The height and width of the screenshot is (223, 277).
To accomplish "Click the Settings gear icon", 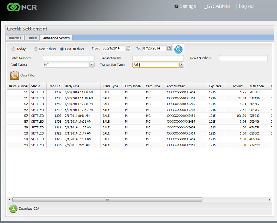I will 176,6.
